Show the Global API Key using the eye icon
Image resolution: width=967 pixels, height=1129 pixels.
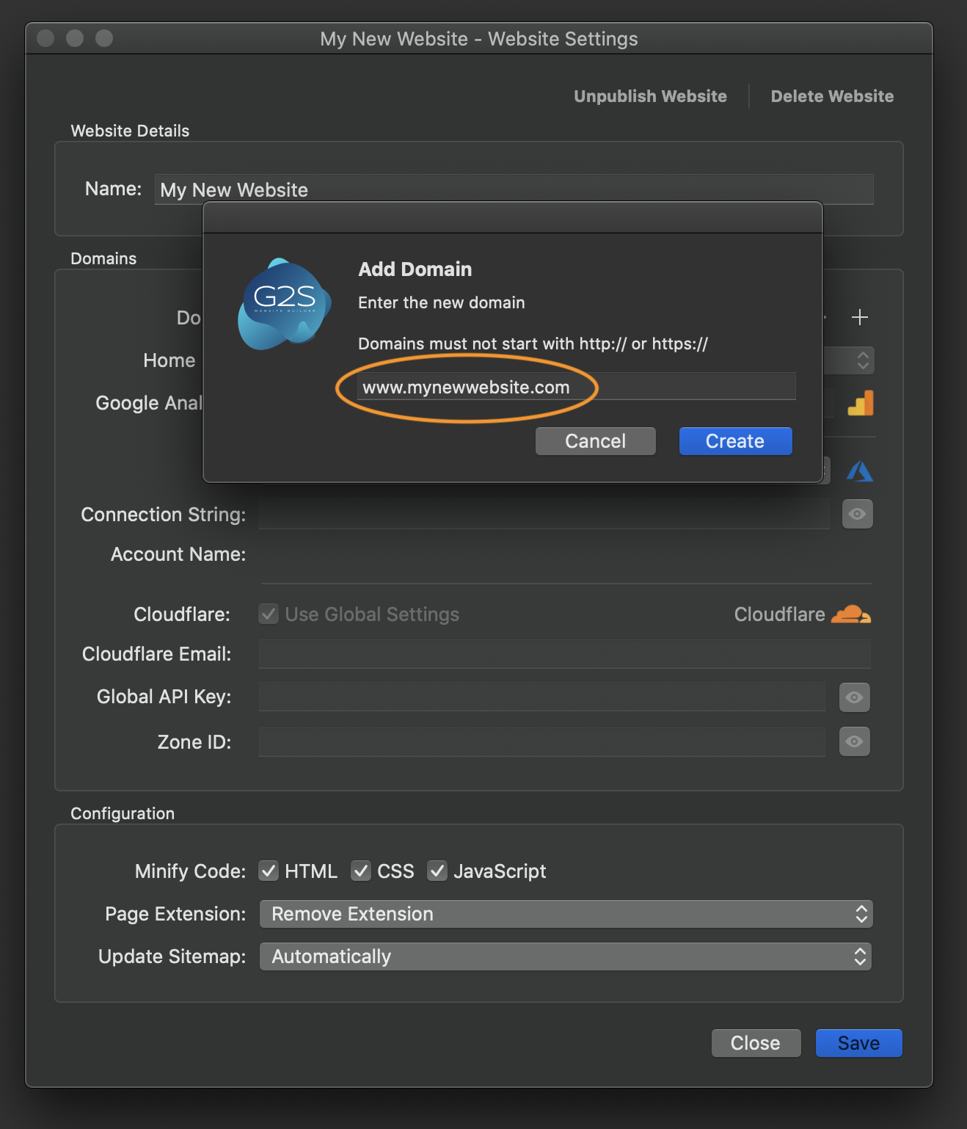[x=855, y=697]
